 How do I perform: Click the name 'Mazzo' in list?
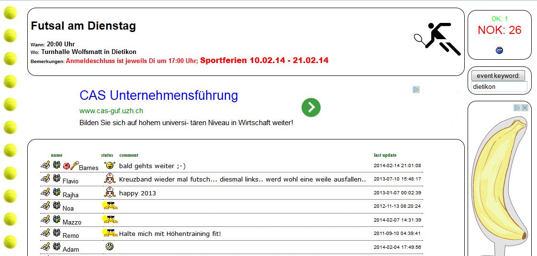pos(72,222)
